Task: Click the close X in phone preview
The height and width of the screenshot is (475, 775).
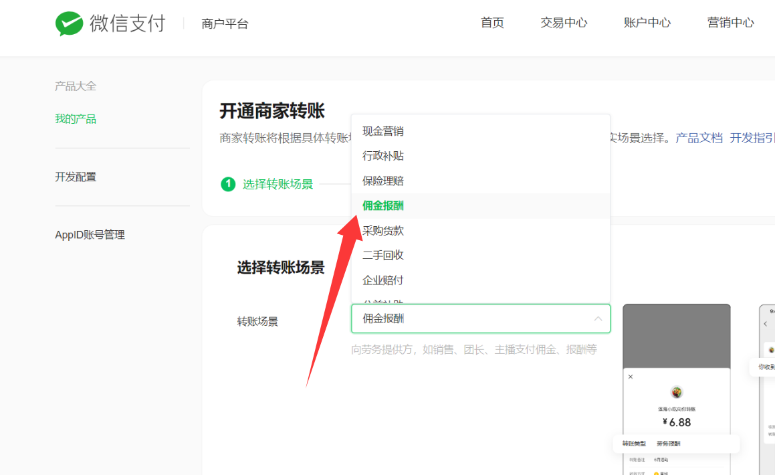Action: (631, 377)
